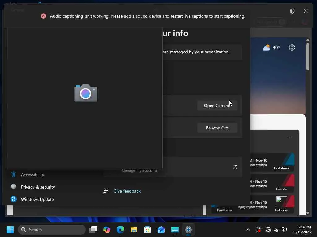
Task: Open File Explorer from taskbar
Action: (x=134, y=230)
